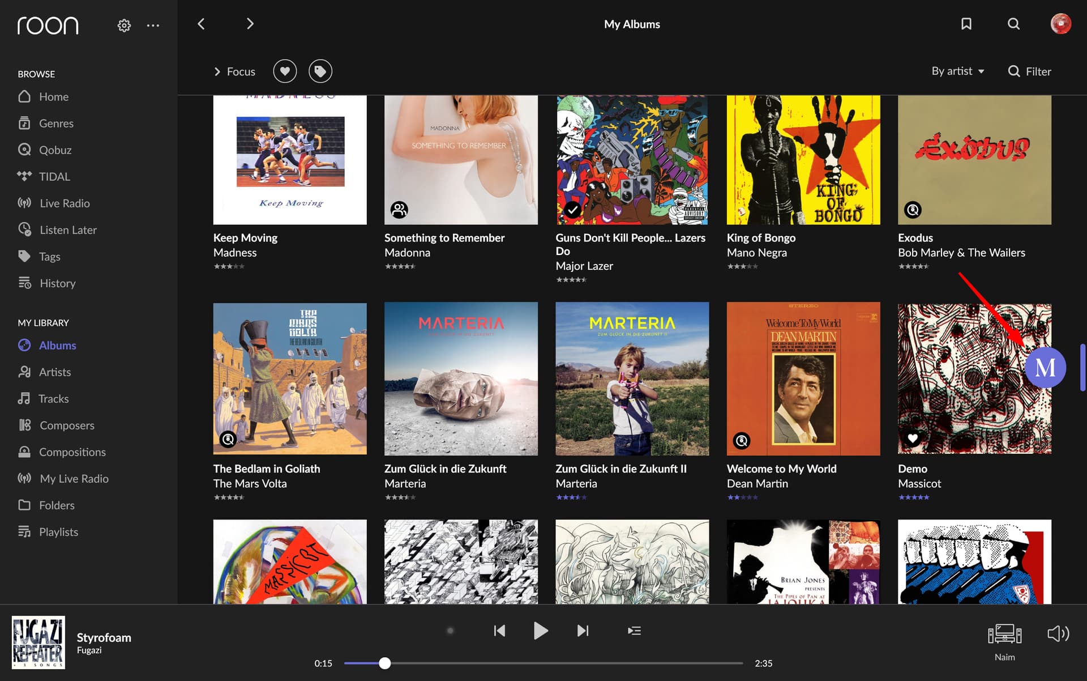
Task: Click the Filter button
Action: pos(1029,71)
